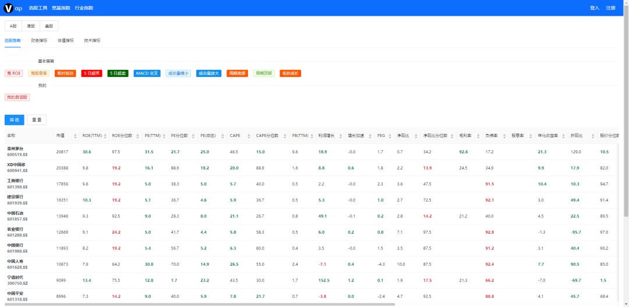This screenshot has height=307, width=629.
Task: Toggle the 周期顶部 strategy tag
Action: coord(264,73)
